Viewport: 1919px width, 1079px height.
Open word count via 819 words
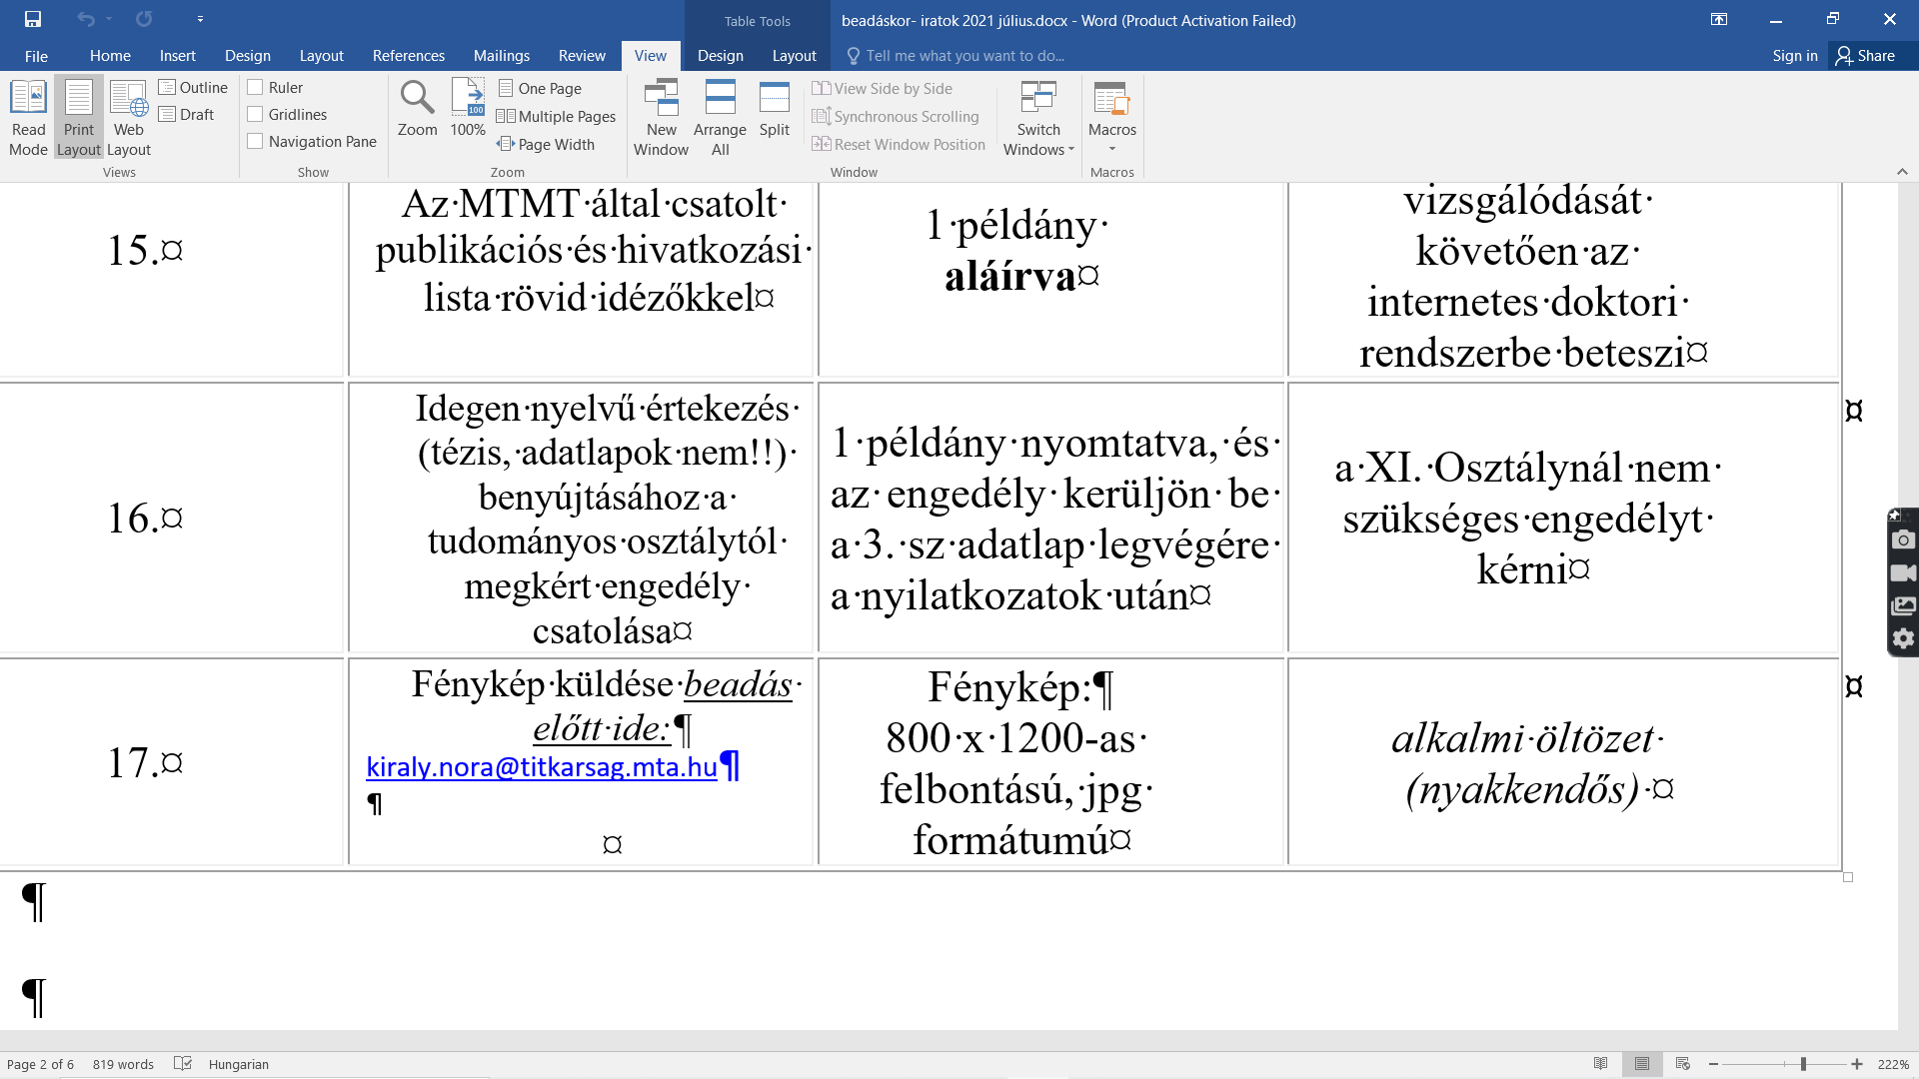click(123, 1064)
